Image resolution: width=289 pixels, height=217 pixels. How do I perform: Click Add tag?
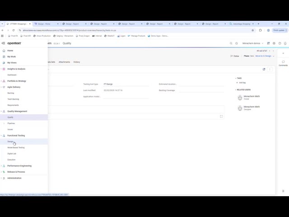(241, 83)
